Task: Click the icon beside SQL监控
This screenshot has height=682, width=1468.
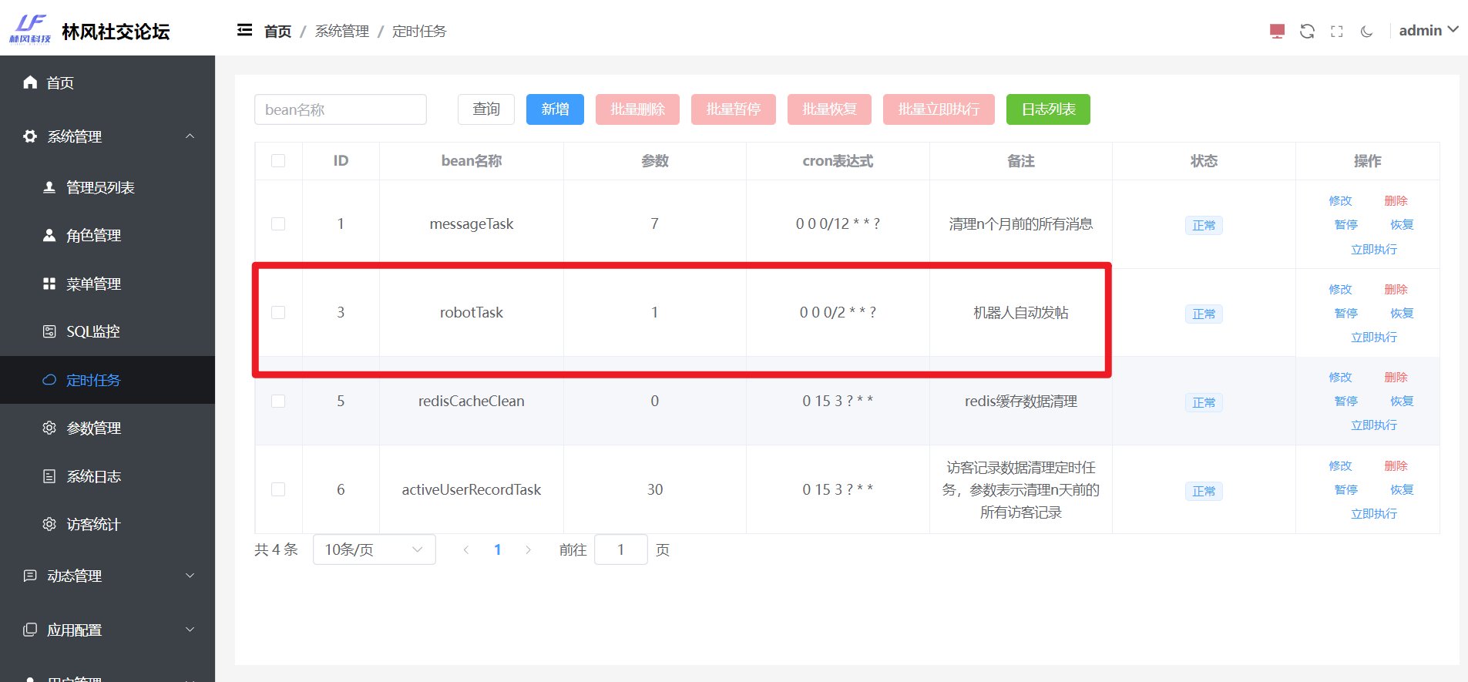Action: [49, 331]
